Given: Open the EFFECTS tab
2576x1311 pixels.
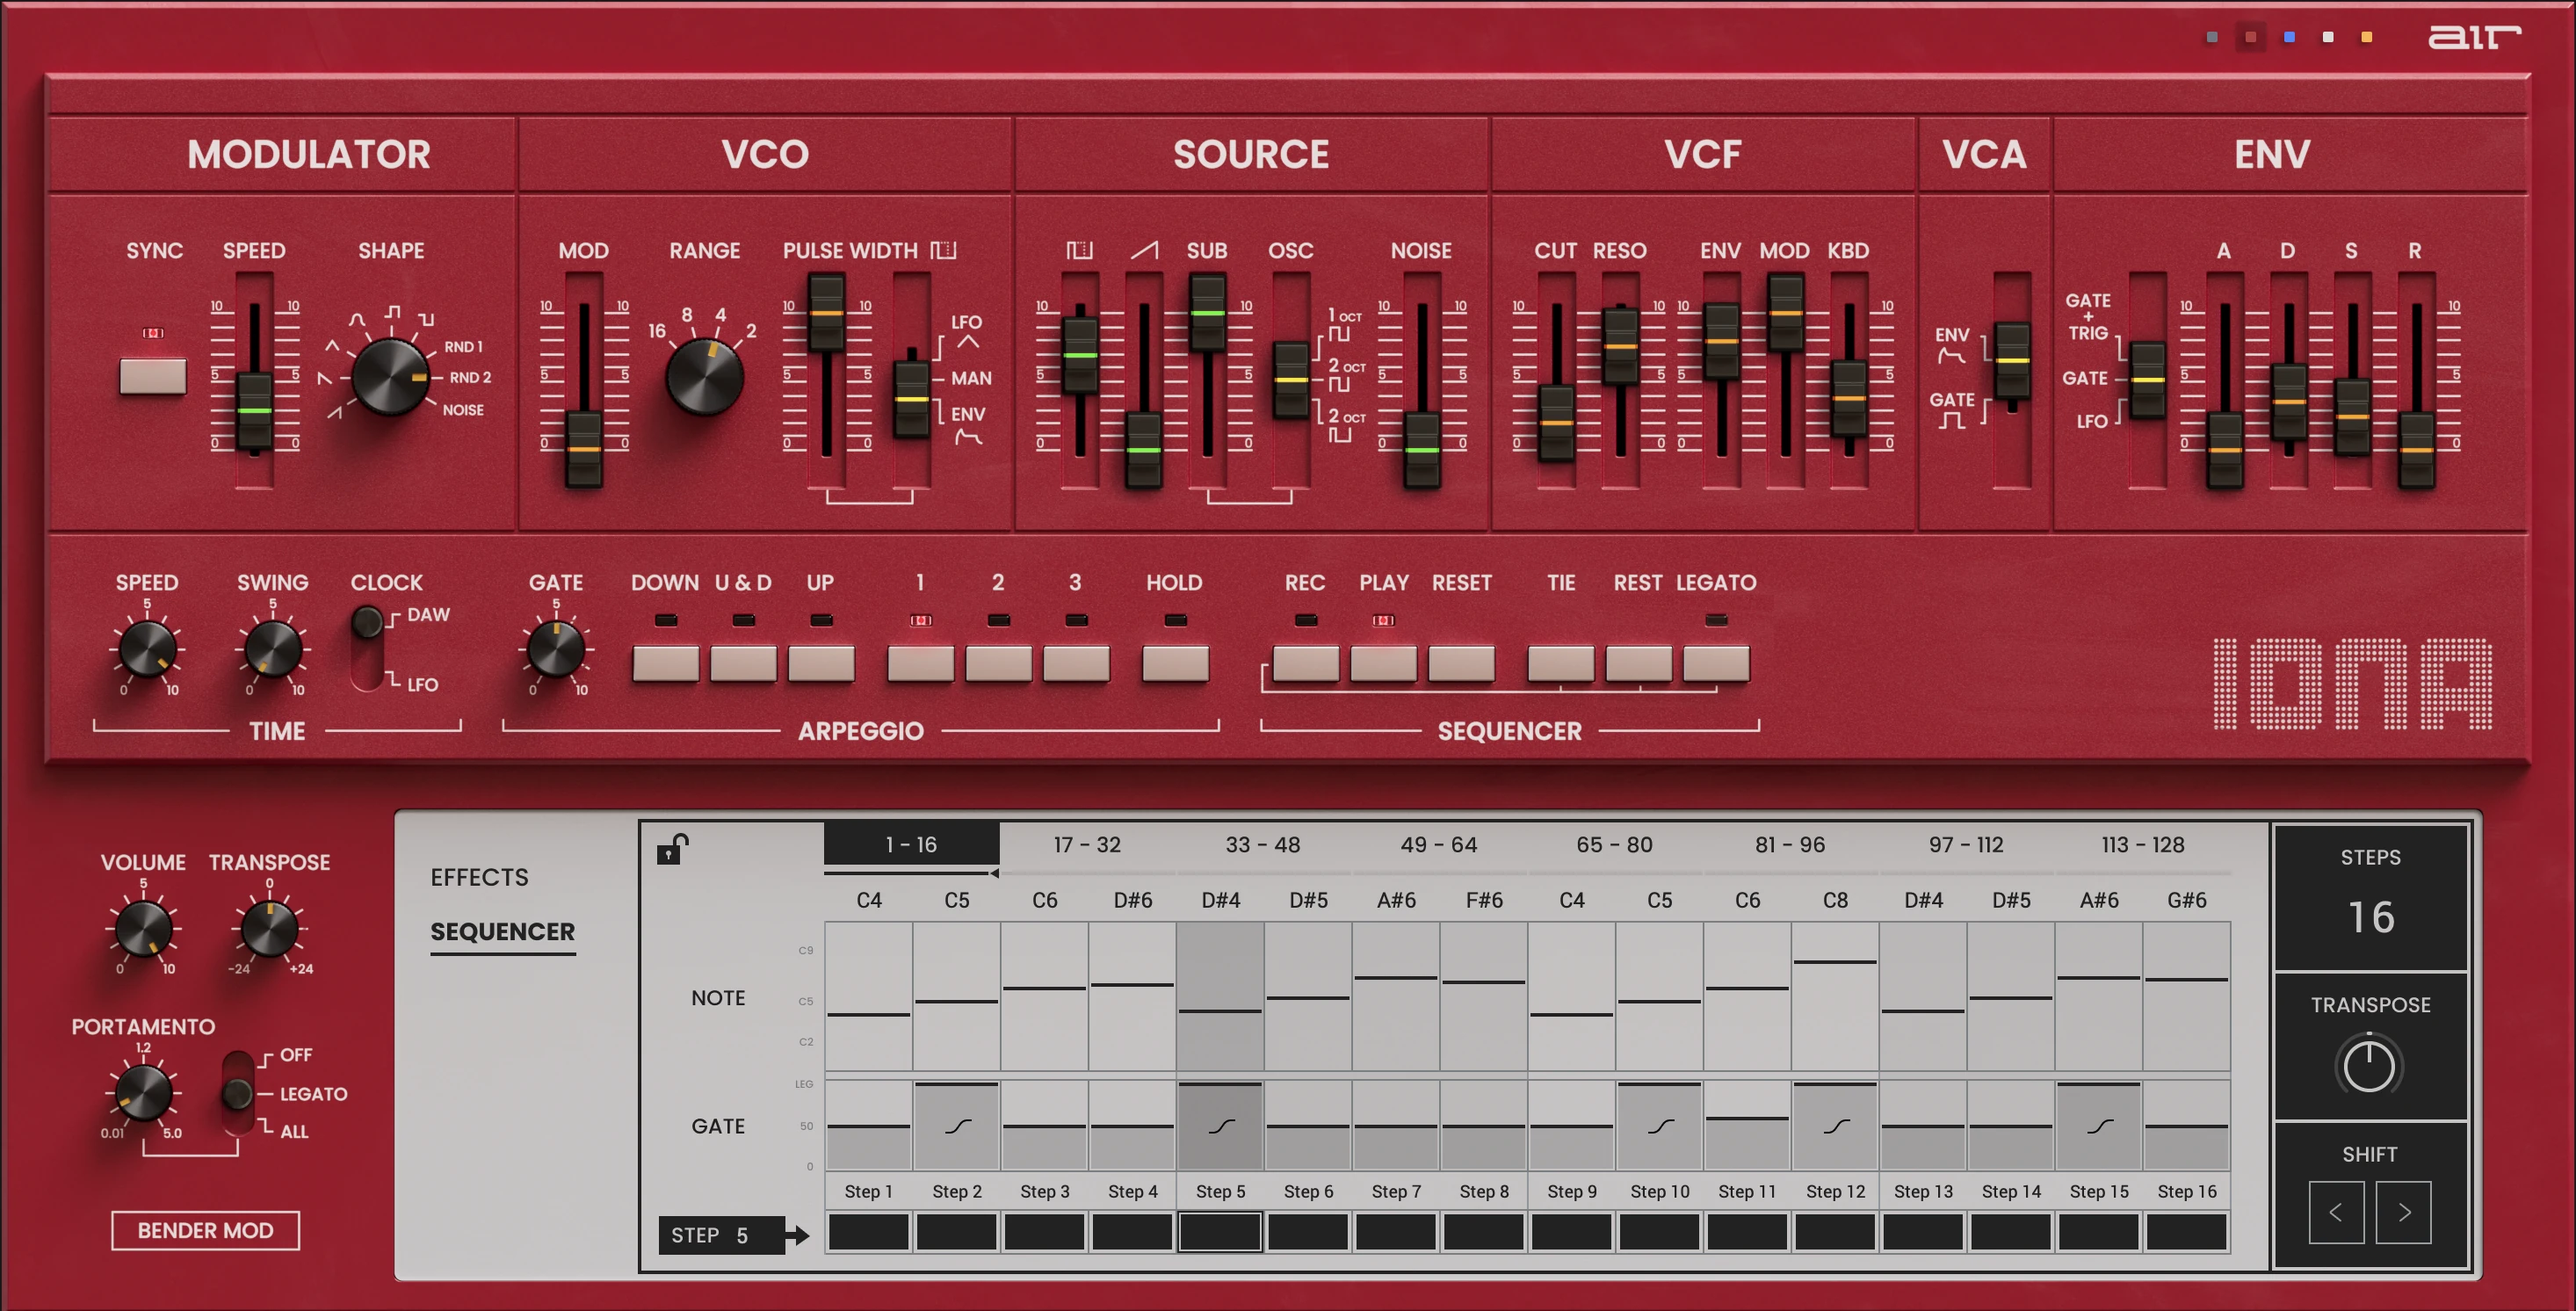Looking at the screenshot, I should click(479, 877).
